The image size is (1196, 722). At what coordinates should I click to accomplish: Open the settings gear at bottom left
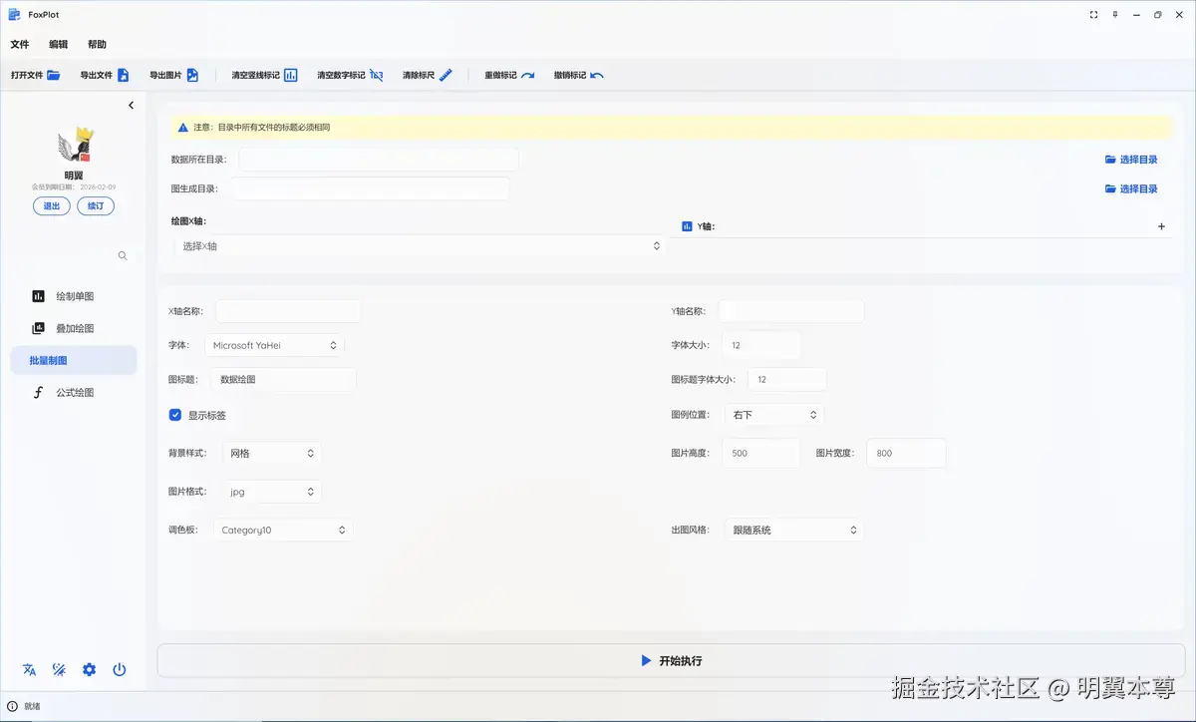click(x=89, y=669)
